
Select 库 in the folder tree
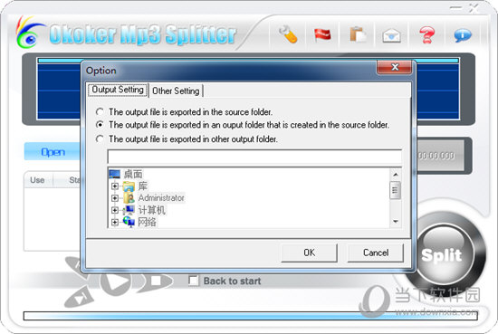pos(142,186)
